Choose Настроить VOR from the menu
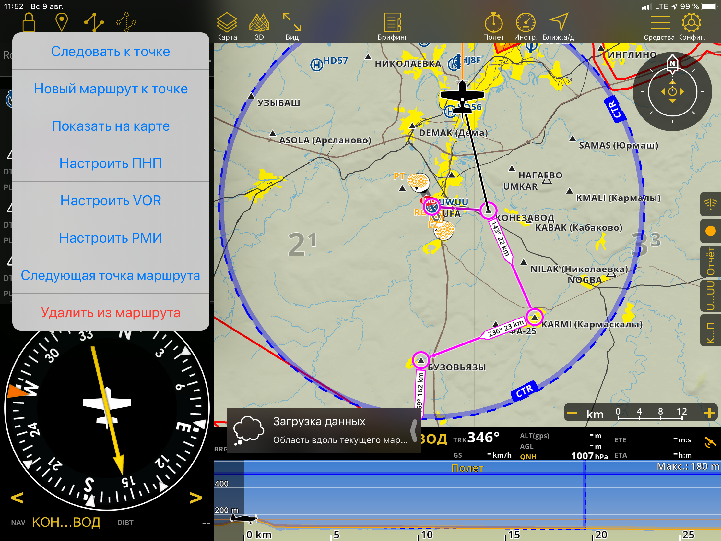 111,200
